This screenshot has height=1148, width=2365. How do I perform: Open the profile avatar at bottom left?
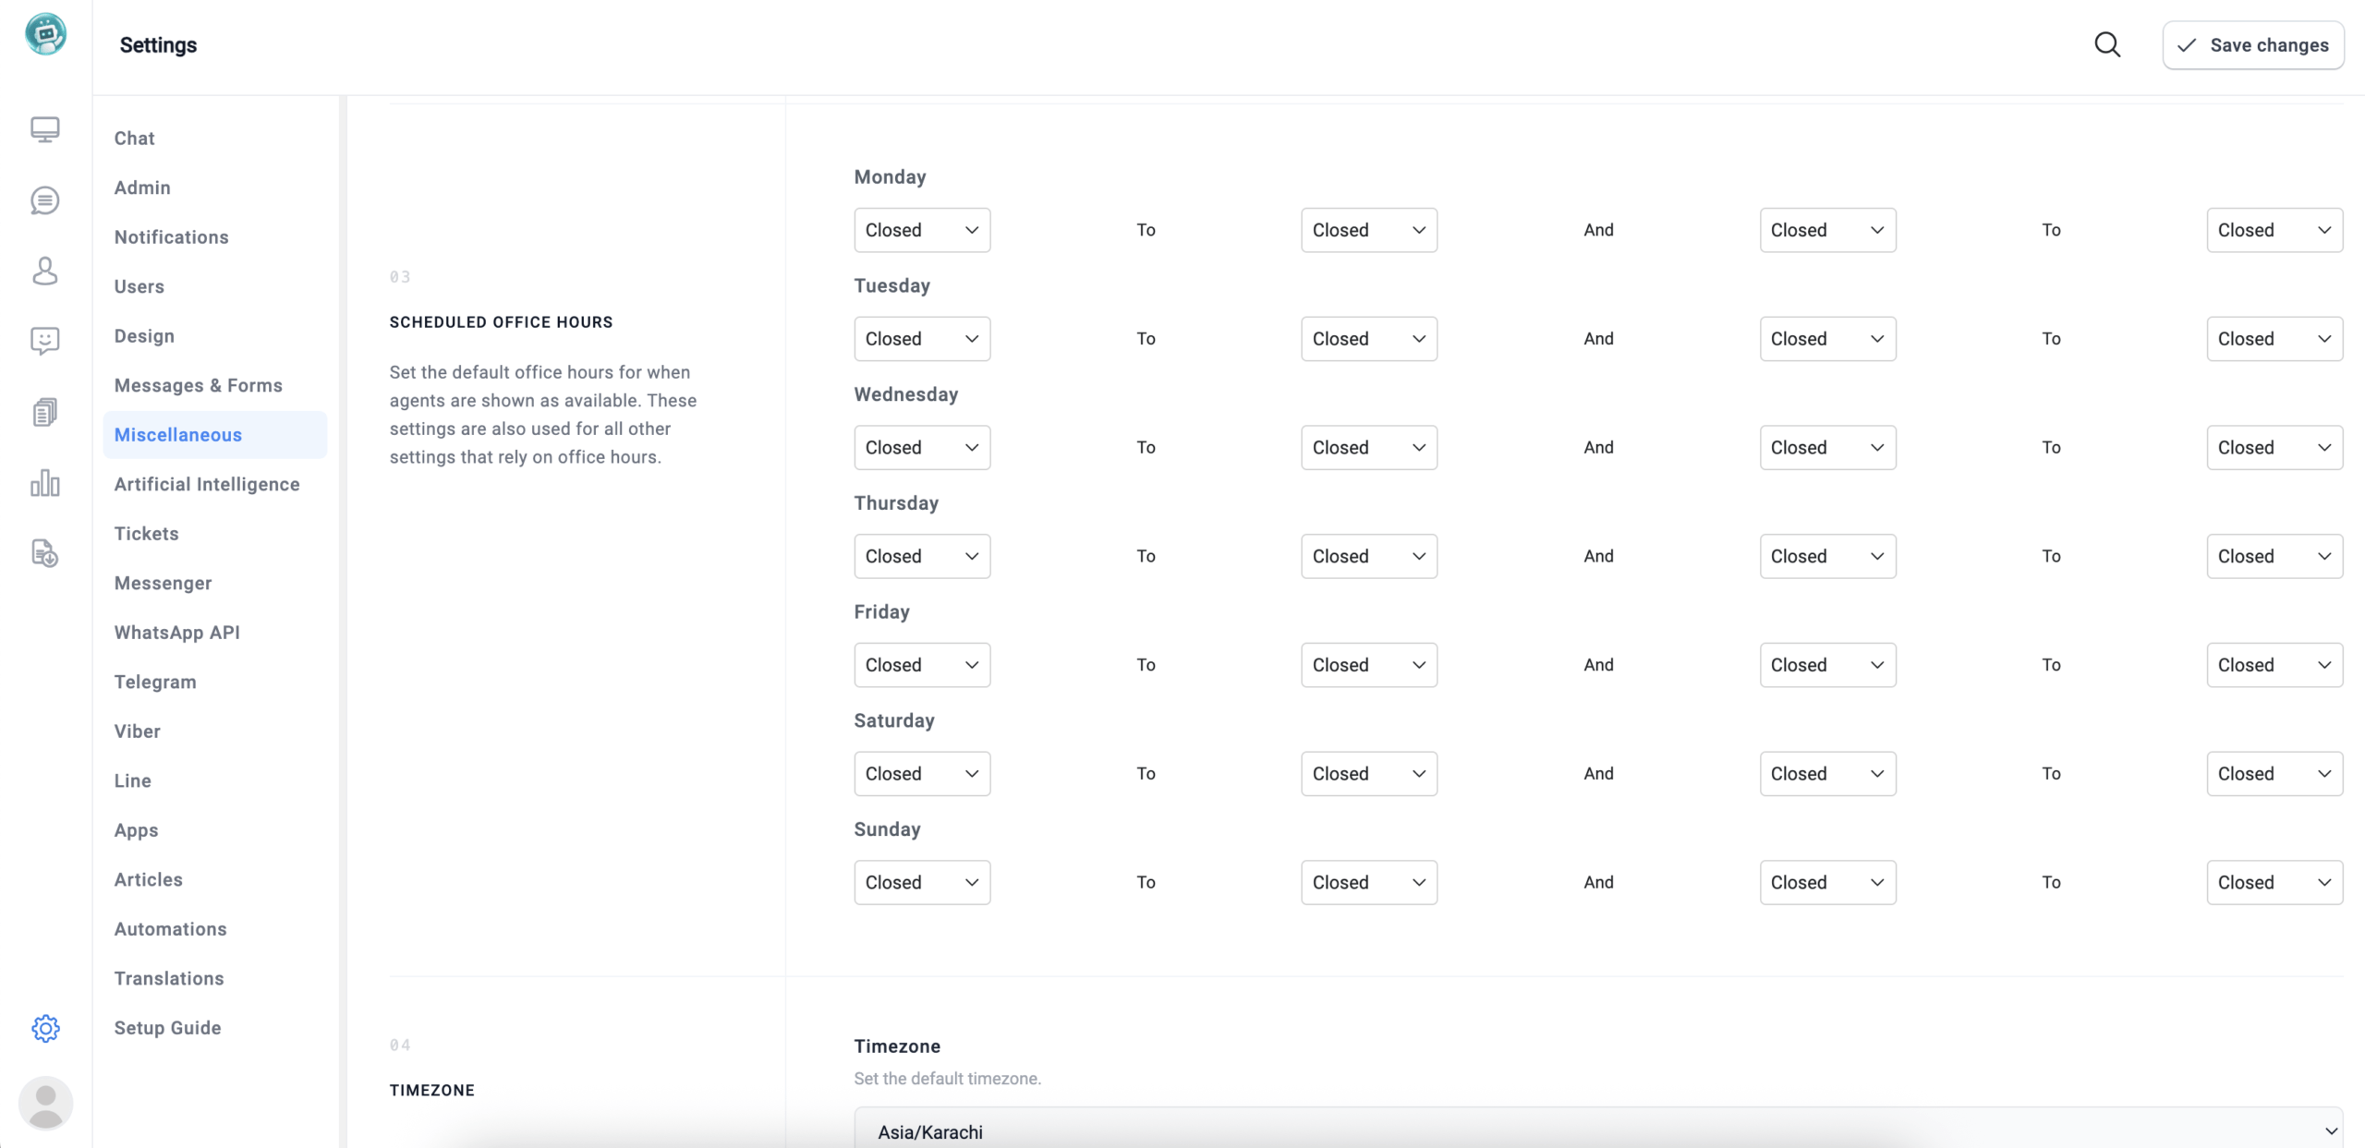point(45,1103)
